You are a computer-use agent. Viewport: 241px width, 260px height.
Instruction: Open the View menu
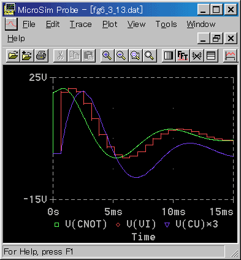click(x=136, y=25)
